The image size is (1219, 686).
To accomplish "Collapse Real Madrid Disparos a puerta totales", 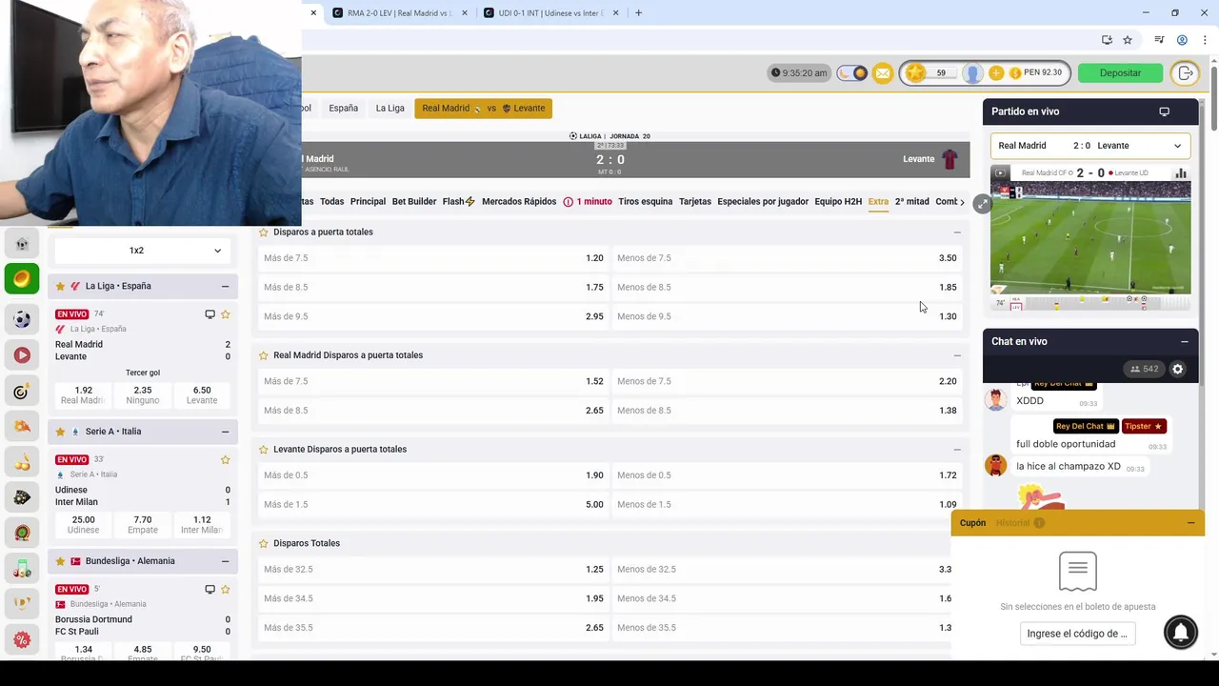I will [x=957, y=355].
